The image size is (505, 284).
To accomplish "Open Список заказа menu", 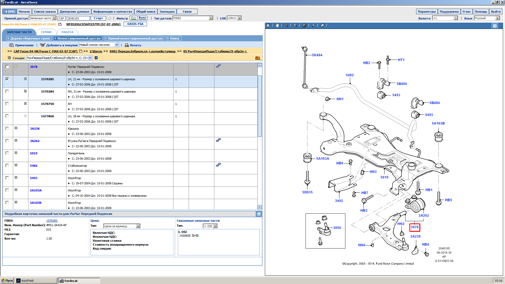I will click(x=45, y=12).
